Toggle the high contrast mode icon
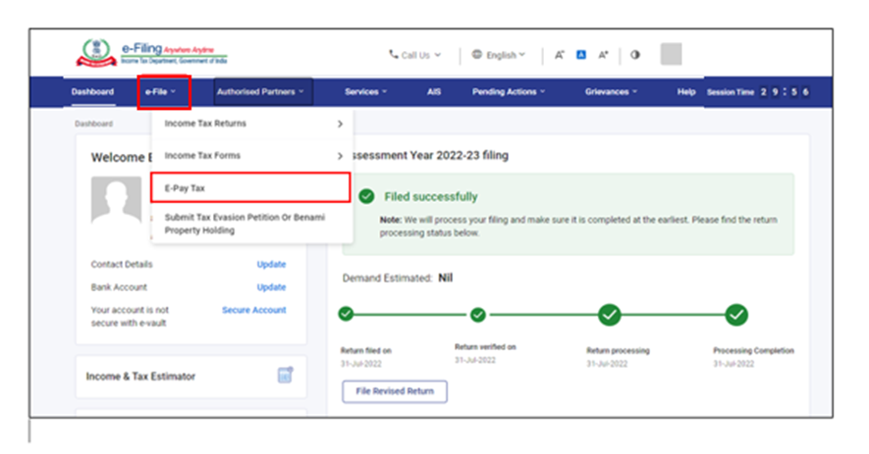The width and height of the screenshot is (869, 454). (x=635, y=55)
